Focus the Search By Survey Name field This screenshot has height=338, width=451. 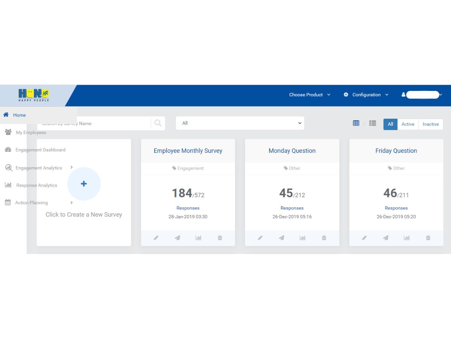point(94,123)
